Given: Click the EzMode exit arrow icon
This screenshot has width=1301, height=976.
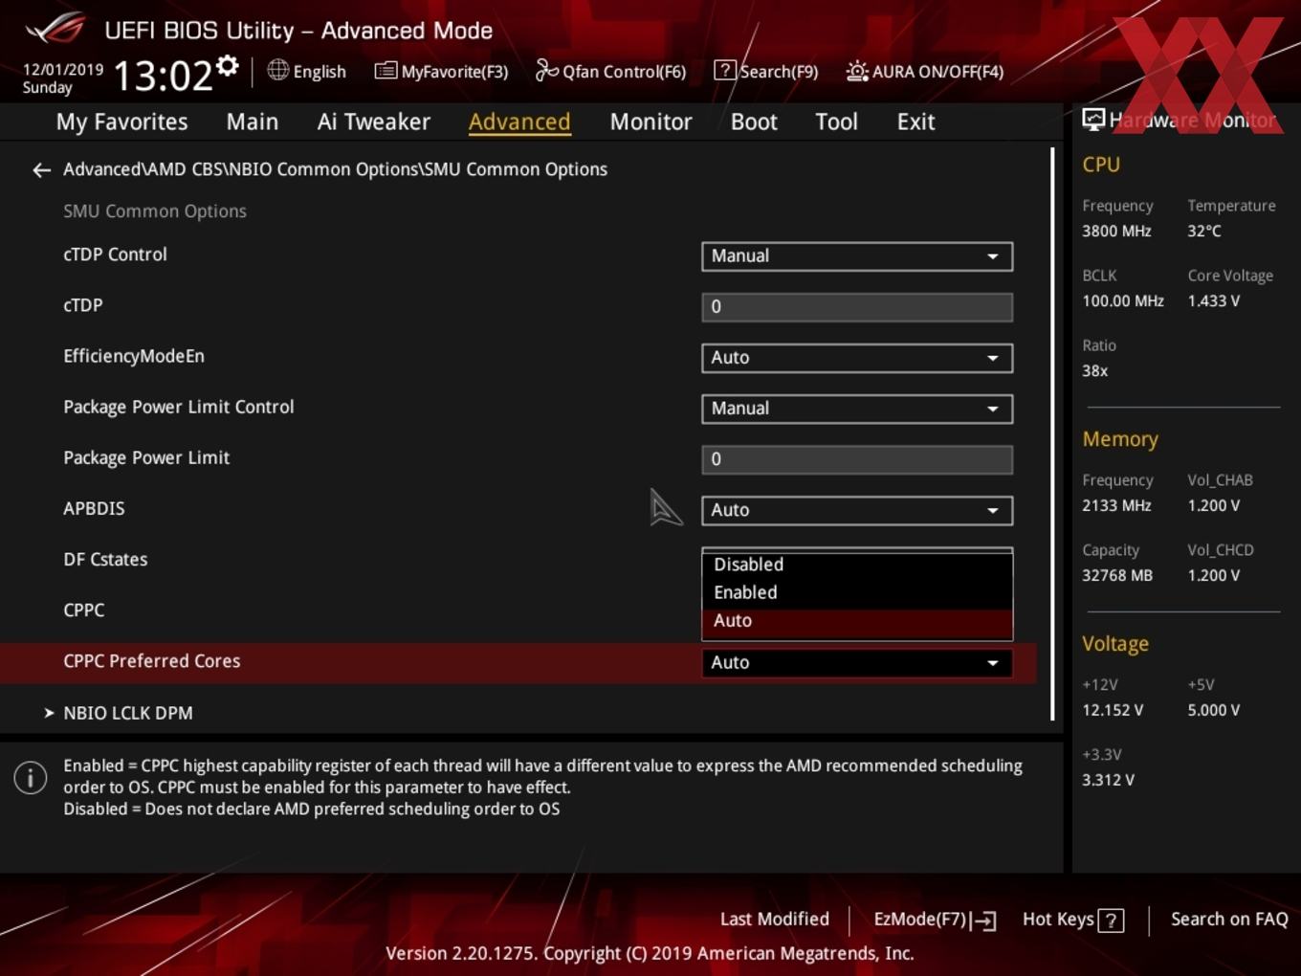Looking at the screenshot, I should coord(983,921).
